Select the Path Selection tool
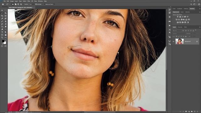This screenshot has height=113, width=201. coord(6,32)
